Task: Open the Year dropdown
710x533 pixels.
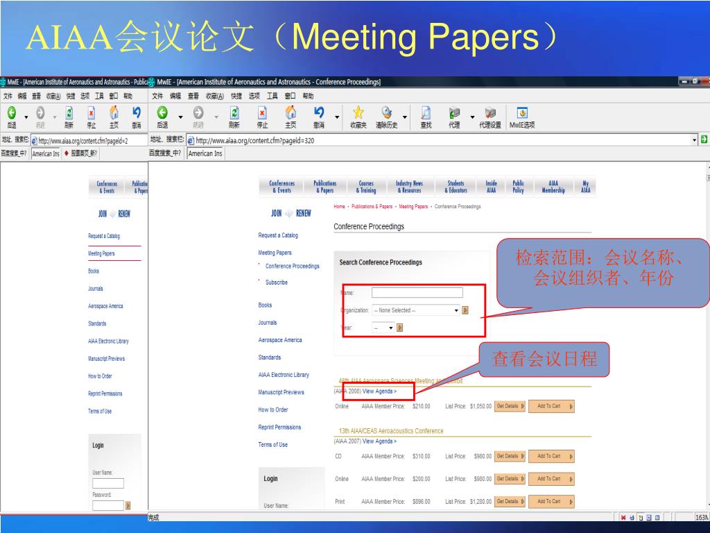Action: pos(383,328)
